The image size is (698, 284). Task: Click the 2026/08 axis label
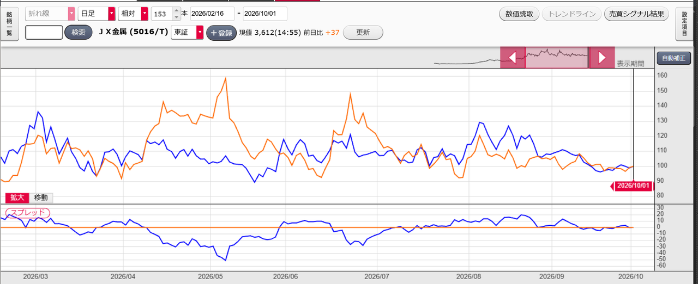[470, 276]
